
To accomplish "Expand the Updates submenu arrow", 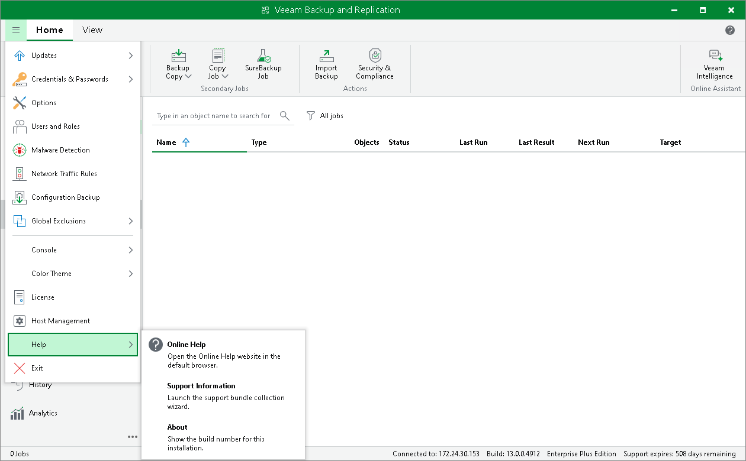I will coord(130,56).
